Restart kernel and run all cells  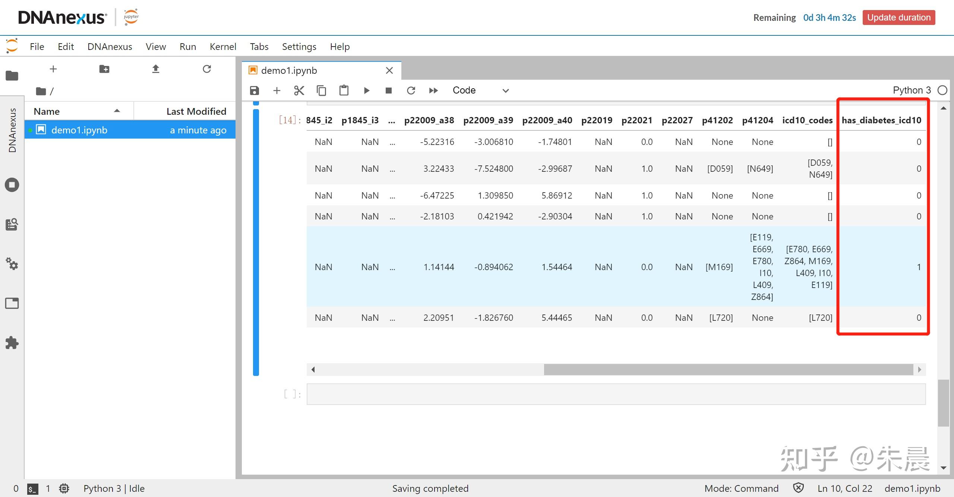[433, 91]
